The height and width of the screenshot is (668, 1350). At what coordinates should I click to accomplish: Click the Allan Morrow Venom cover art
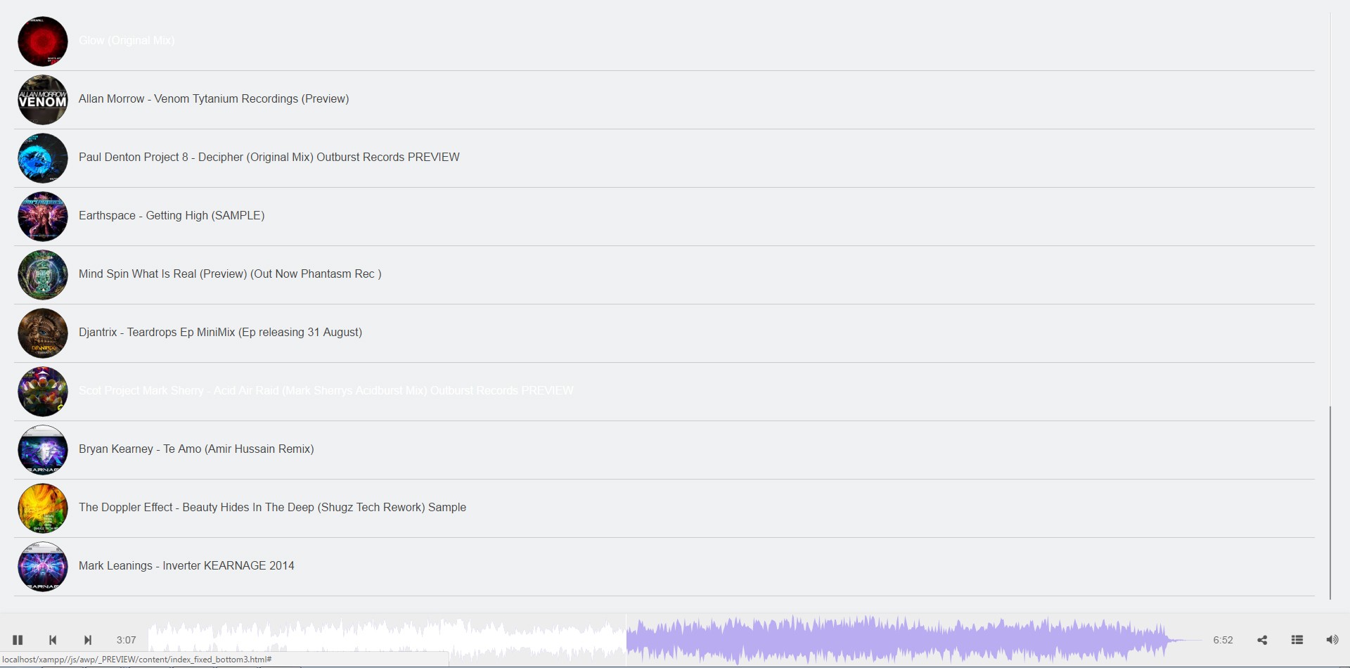[43, 100]
